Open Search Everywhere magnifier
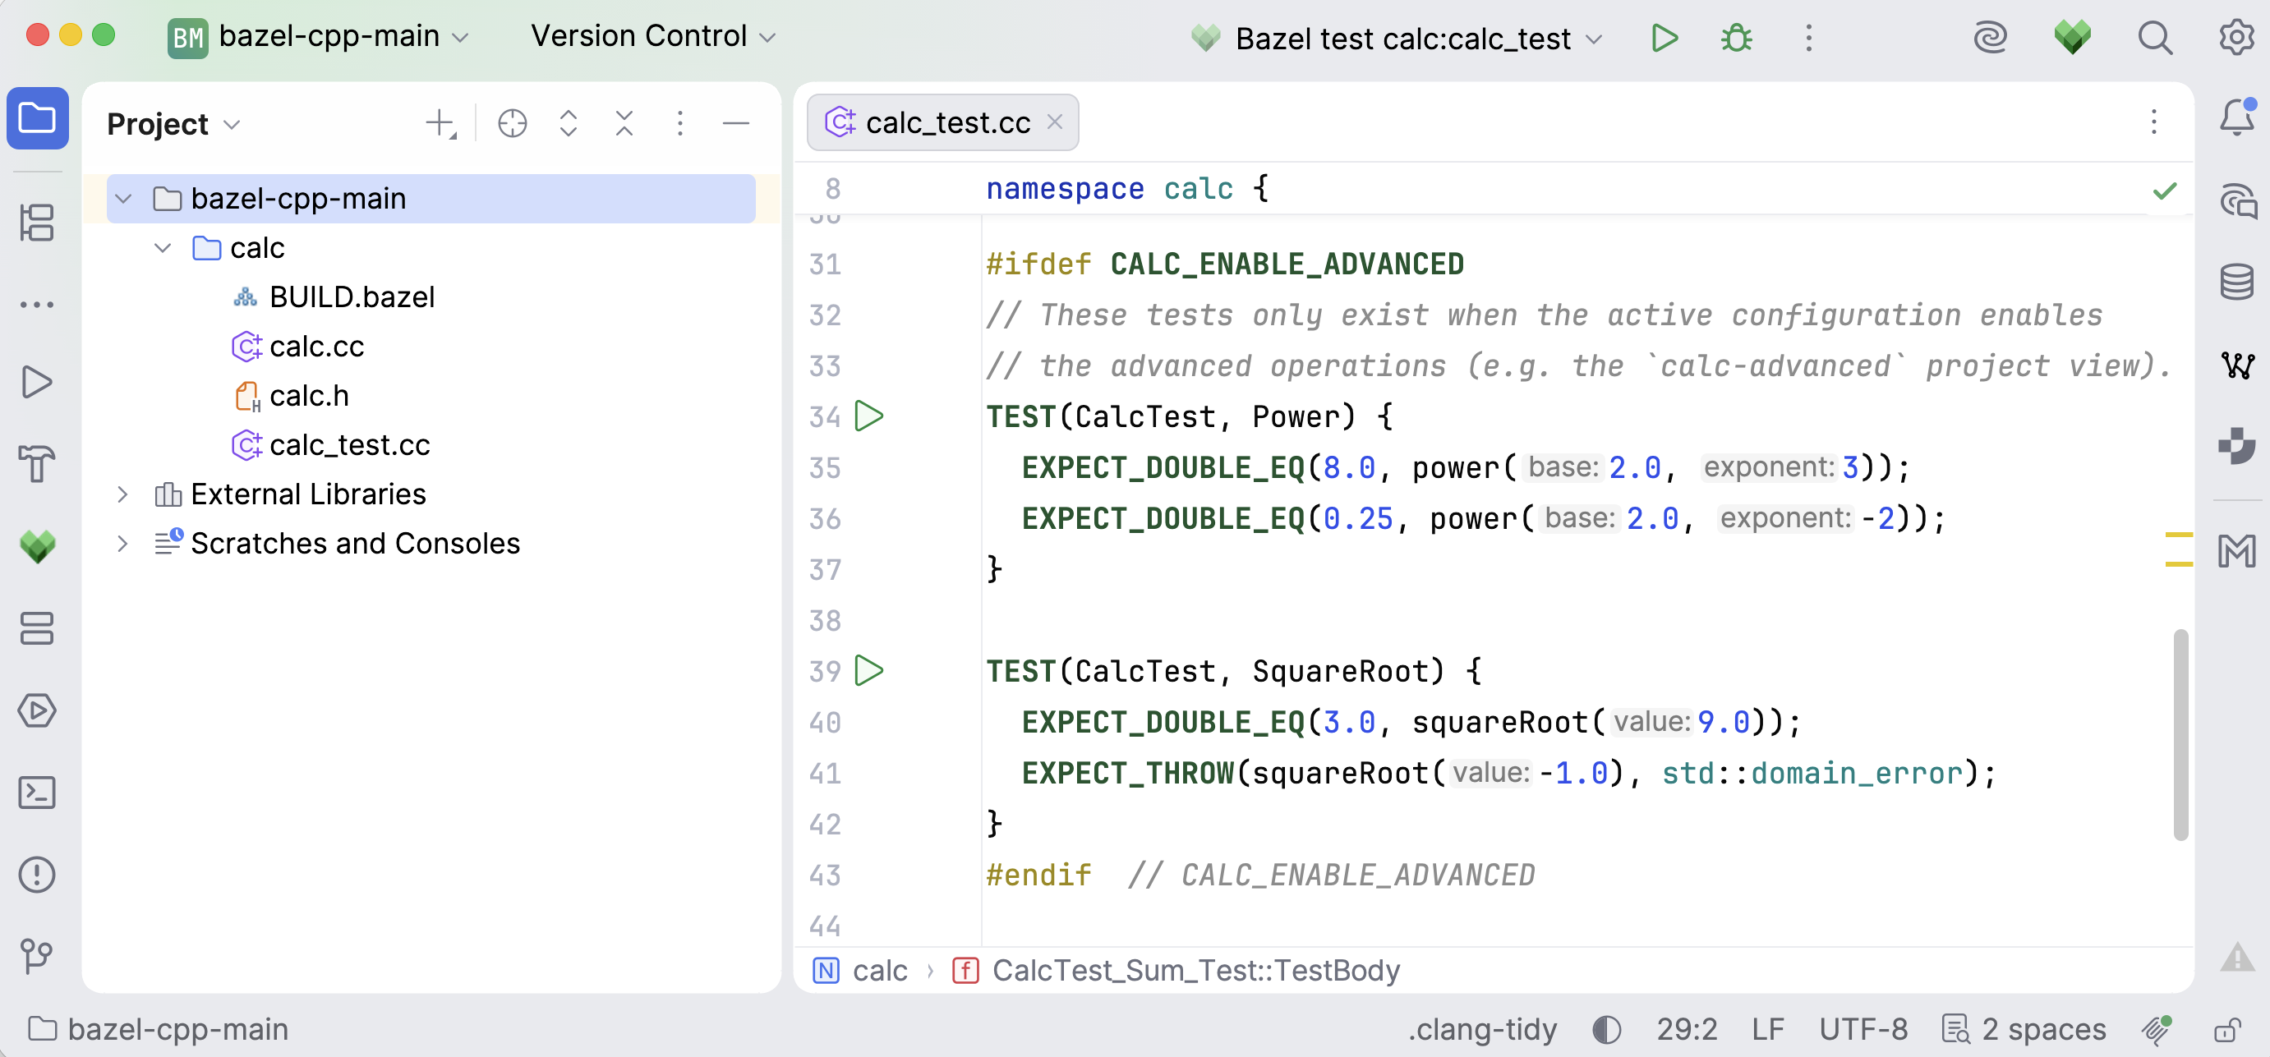Viewport: 2270px width, 1057px height. click(x=2156, y=38)
